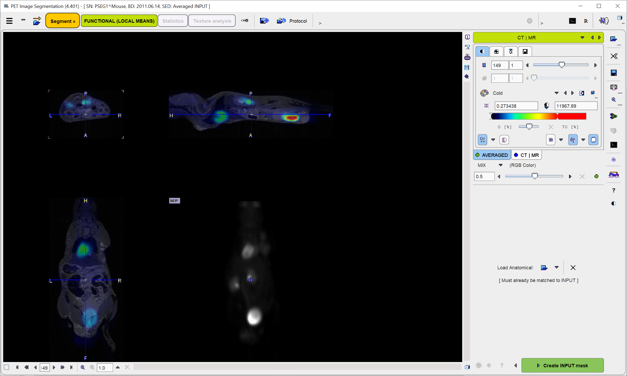The image size is (627, 376).
Task: Jump to last slice button
Action: [71, 367]
